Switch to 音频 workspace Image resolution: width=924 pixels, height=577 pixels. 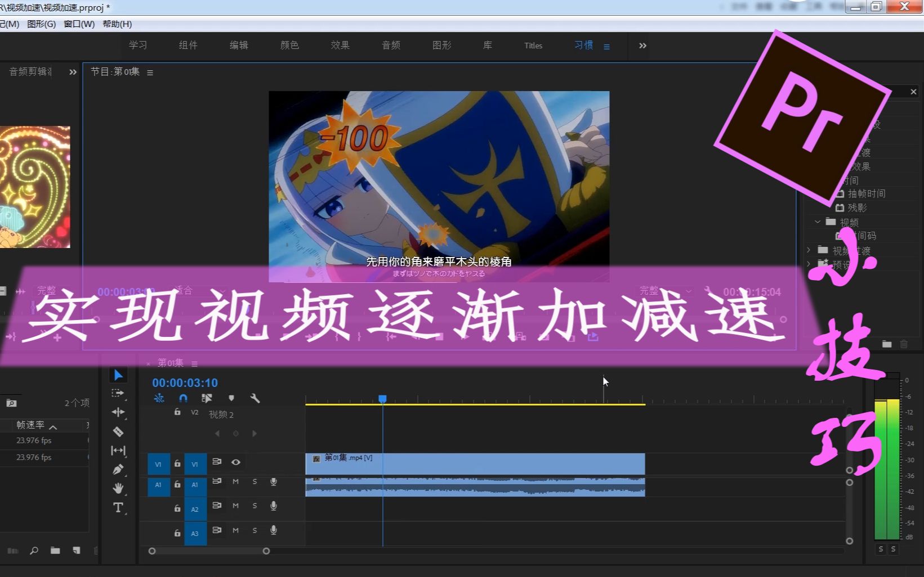coord(391,46)
